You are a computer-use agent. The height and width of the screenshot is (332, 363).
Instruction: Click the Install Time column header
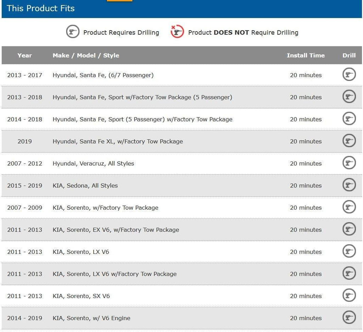(x=306, y=55)
